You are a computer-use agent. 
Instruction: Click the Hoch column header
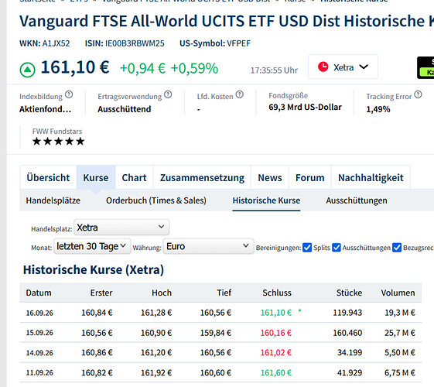tap(162, 293)
